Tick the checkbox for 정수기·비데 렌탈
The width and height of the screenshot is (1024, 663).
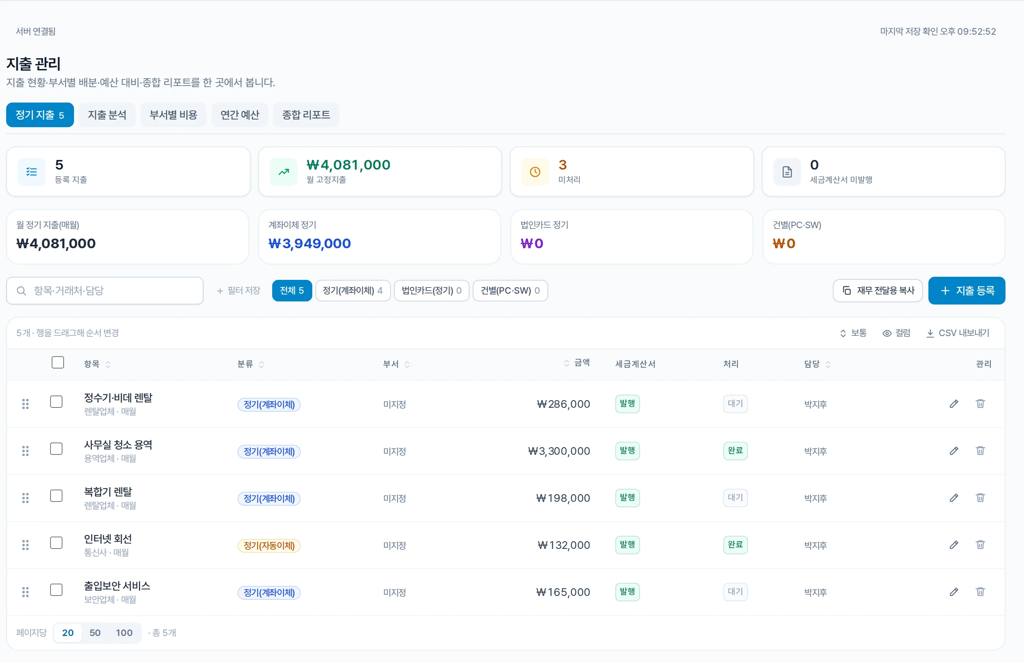[56, 401]
